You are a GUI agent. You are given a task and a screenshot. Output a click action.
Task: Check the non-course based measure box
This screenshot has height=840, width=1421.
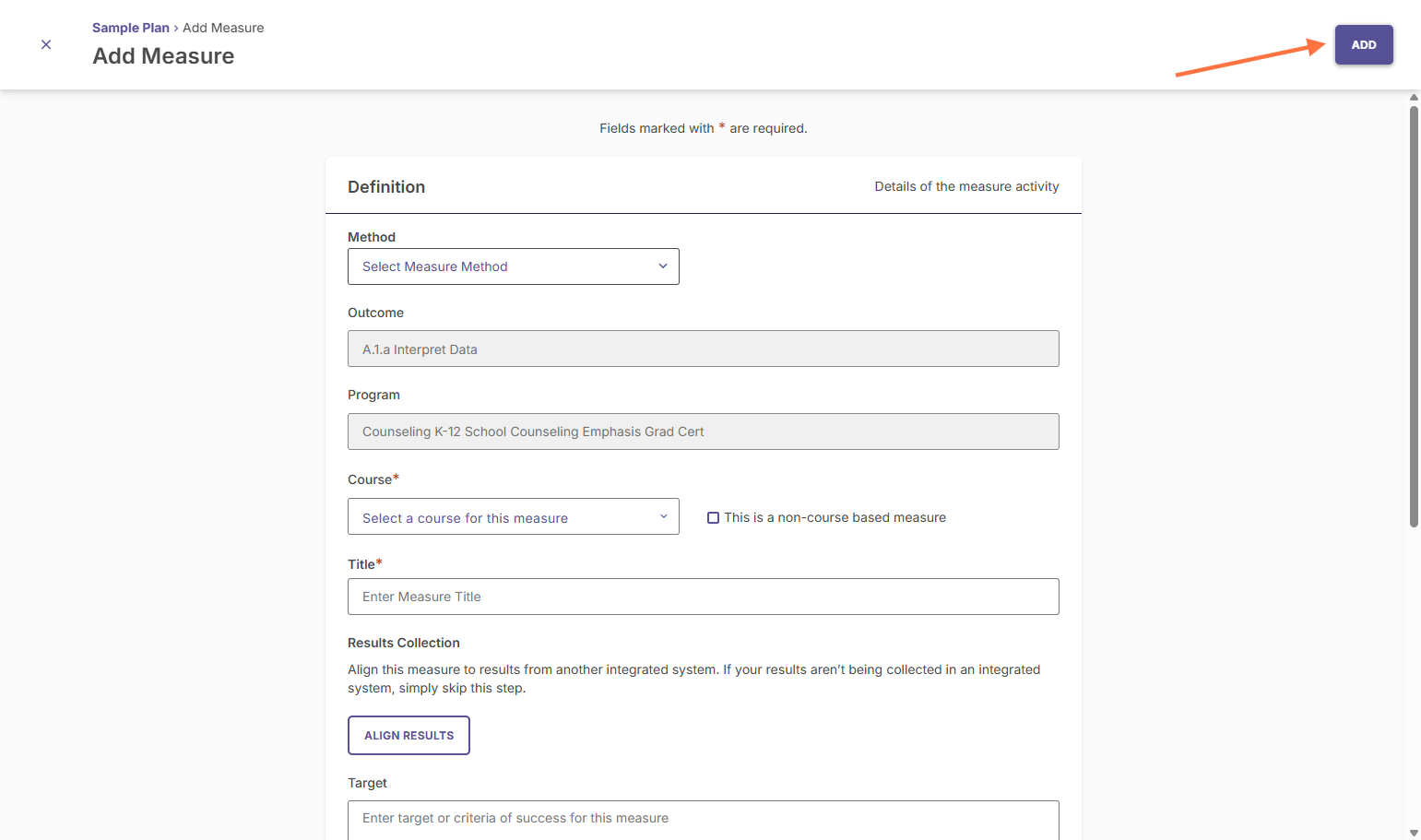(x=713, y=517)
